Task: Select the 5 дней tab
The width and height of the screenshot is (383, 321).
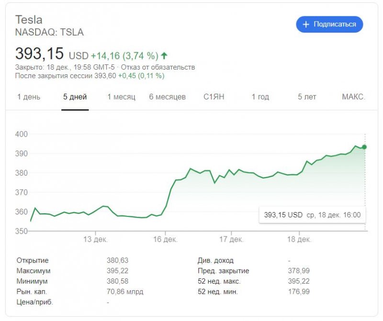Action: (75, 97)
